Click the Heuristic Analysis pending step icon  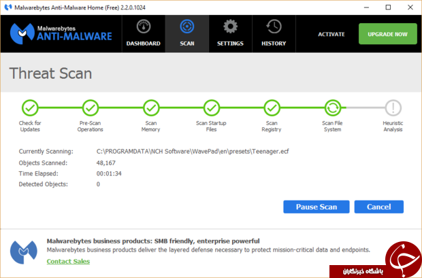point(393,108)
